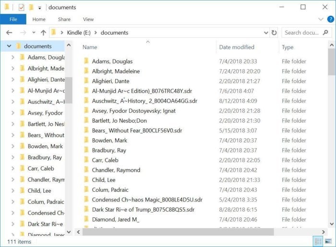Expand Bowden, Mark node in navigation tree

(x=13, y=146)
